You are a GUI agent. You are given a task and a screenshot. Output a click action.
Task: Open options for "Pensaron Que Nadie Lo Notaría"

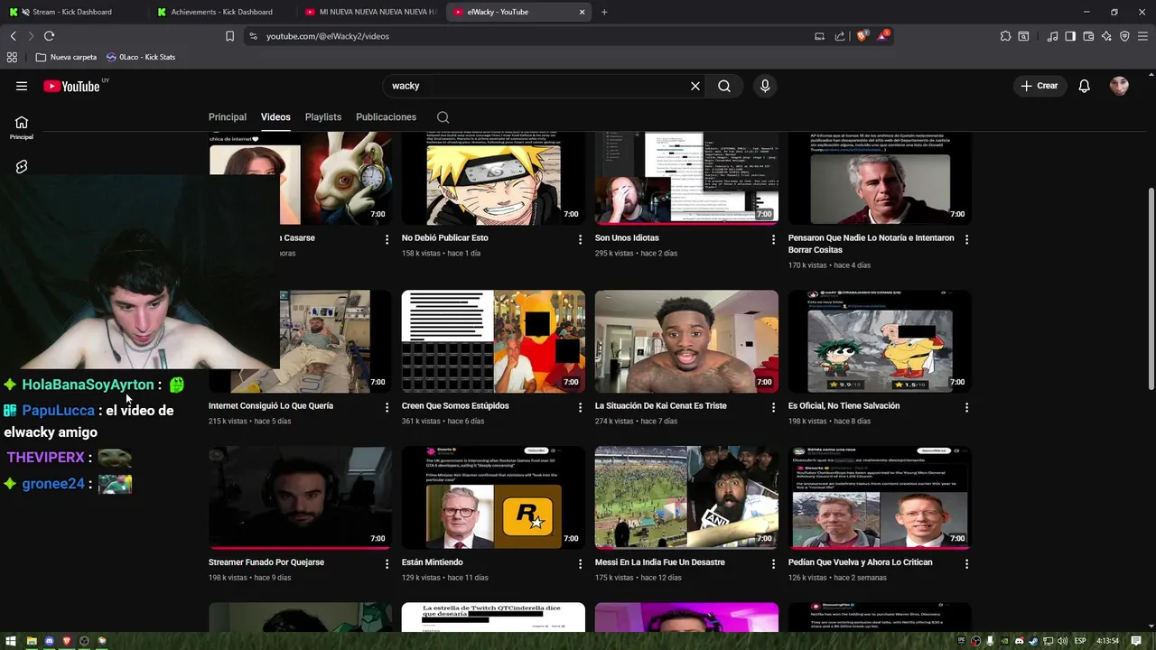coord(966,239)
